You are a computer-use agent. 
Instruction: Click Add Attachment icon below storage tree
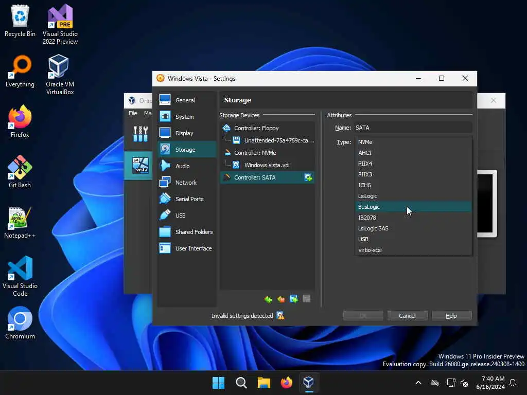[x=294, y=299]
